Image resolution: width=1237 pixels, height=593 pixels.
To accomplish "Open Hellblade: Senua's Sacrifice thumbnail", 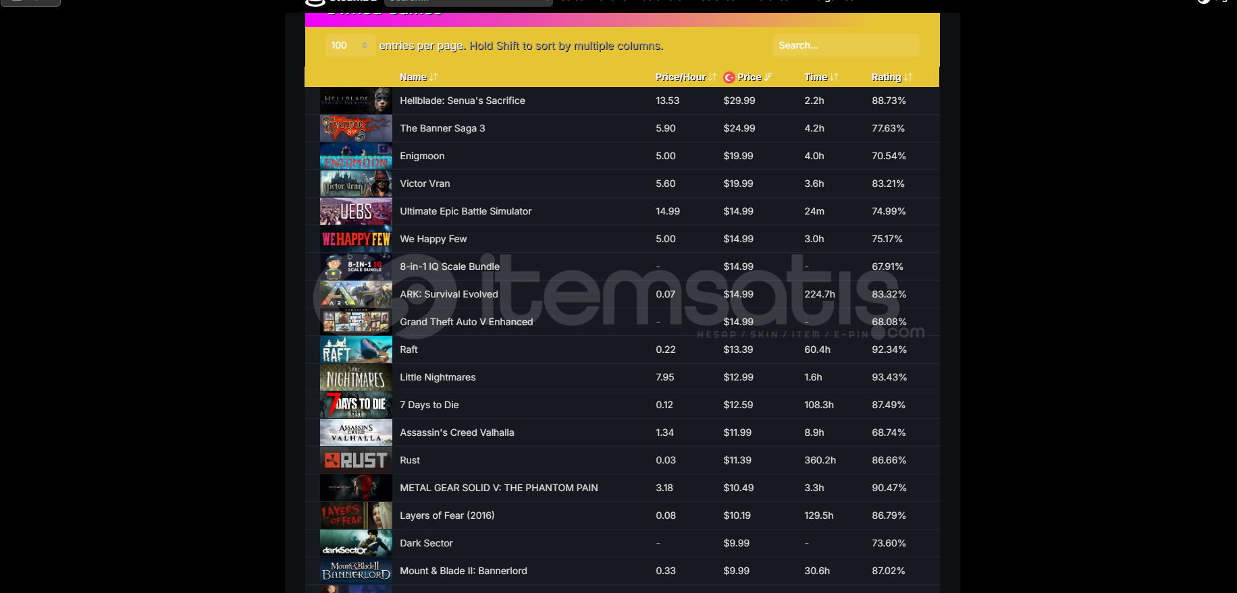I will tap(356, 101).
